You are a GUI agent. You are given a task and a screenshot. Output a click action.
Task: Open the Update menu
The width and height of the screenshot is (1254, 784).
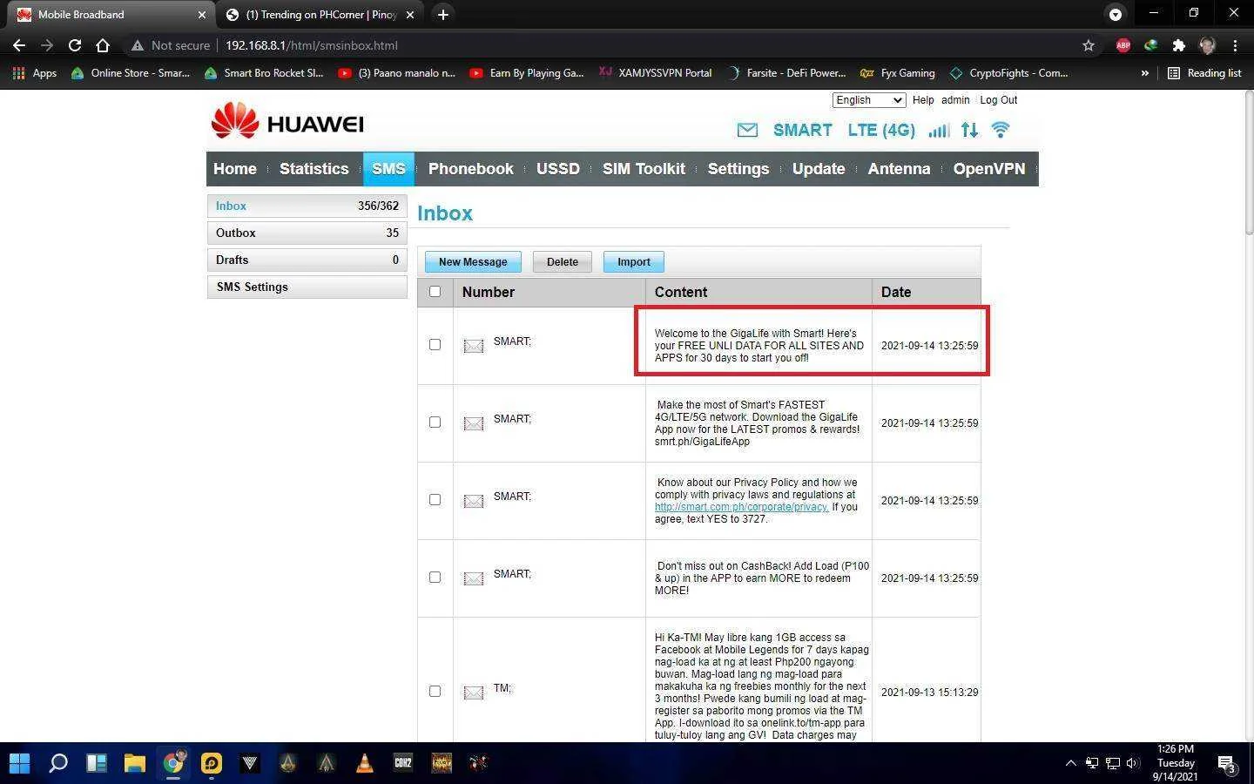819,169
